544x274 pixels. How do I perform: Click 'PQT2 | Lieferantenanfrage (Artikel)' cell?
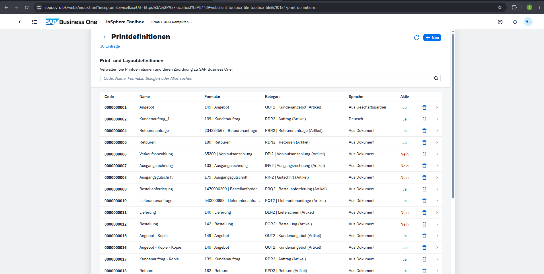coord(295,201)
